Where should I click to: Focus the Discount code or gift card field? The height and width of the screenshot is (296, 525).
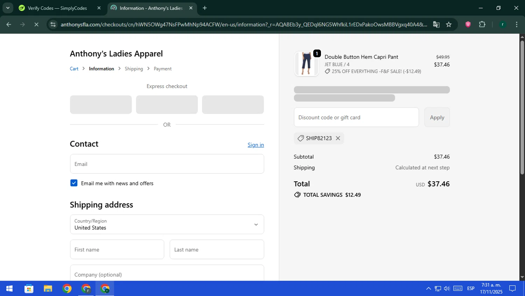coord(356,117)
